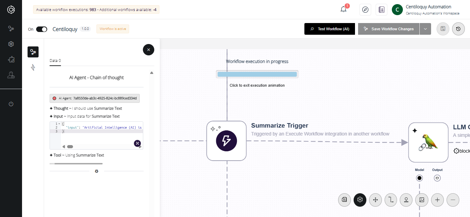Open the history clock icon
470x217 pixels.
[458, 29]
